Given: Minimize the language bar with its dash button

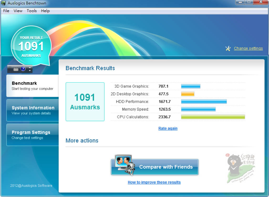Looking at the screenshot, I should [x=30, y=68].
